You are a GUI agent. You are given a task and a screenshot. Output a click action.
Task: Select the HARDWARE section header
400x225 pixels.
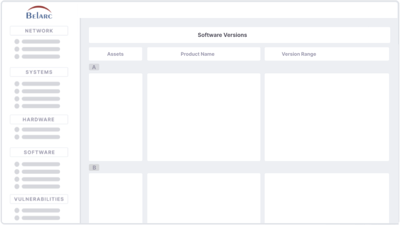pos(39,120)
